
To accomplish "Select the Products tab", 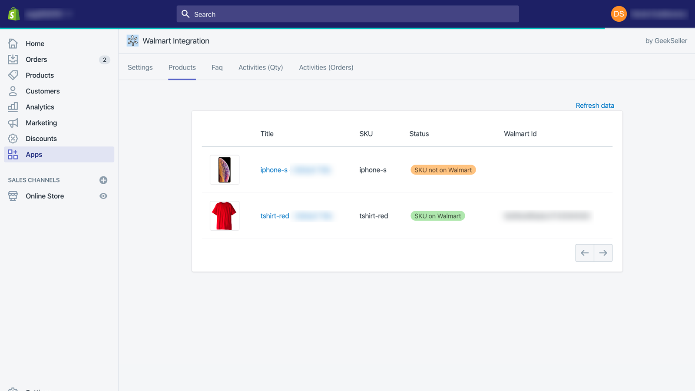I will pos(182,67).
